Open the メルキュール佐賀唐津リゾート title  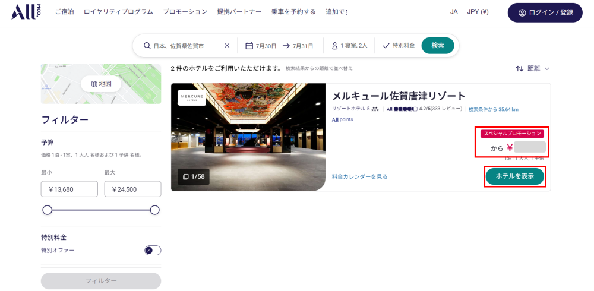pos(399,96)
